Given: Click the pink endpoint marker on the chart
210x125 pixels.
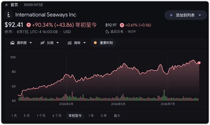Looking at the screenshot, I should [x=199, y=63].
